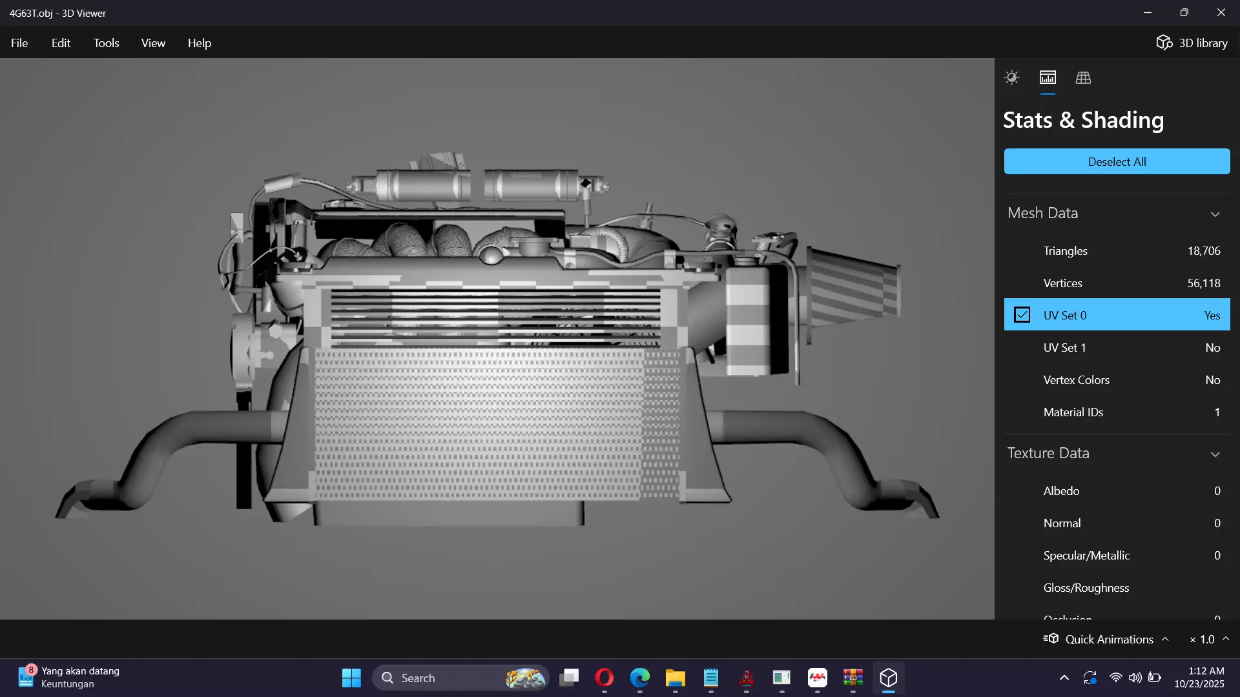This screenshot has width=1240, height=697.
Task: Click the sync tray icon
Action: click(x=1090, y=678)
